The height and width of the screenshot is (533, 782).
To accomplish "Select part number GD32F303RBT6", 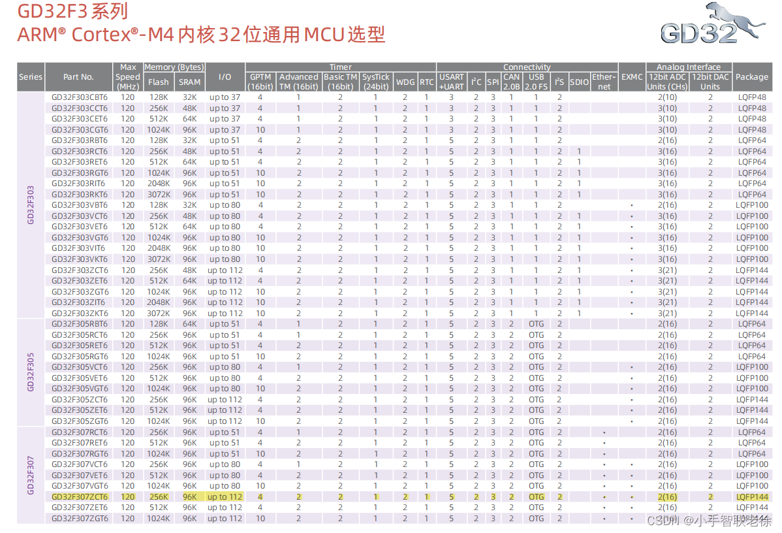I will coord(80,140).
